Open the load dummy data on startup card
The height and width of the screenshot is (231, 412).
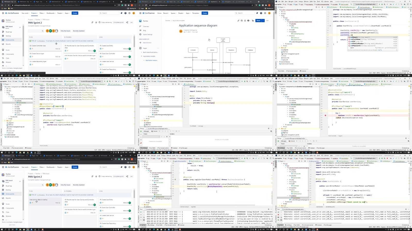pyautogui.click(x=45, y=201)
